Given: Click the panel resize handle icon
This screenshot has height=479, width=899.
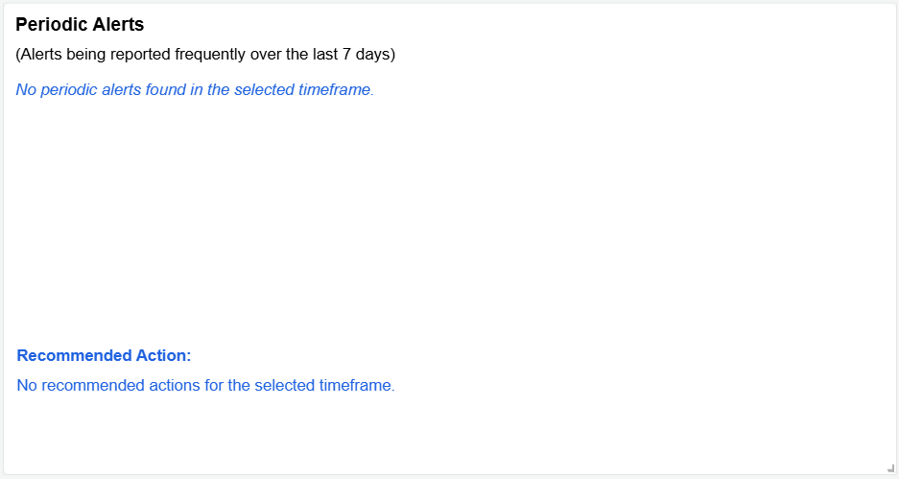Looking at the screenshot, I should click(x=890, y=467).
